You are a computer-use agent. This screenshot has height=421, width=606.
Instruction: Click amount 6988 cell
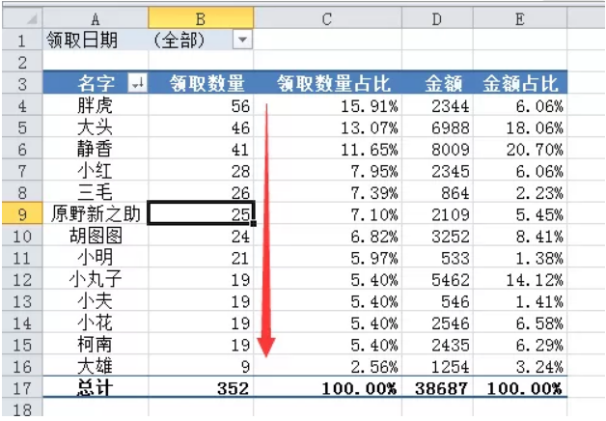[x=437, y=126]
